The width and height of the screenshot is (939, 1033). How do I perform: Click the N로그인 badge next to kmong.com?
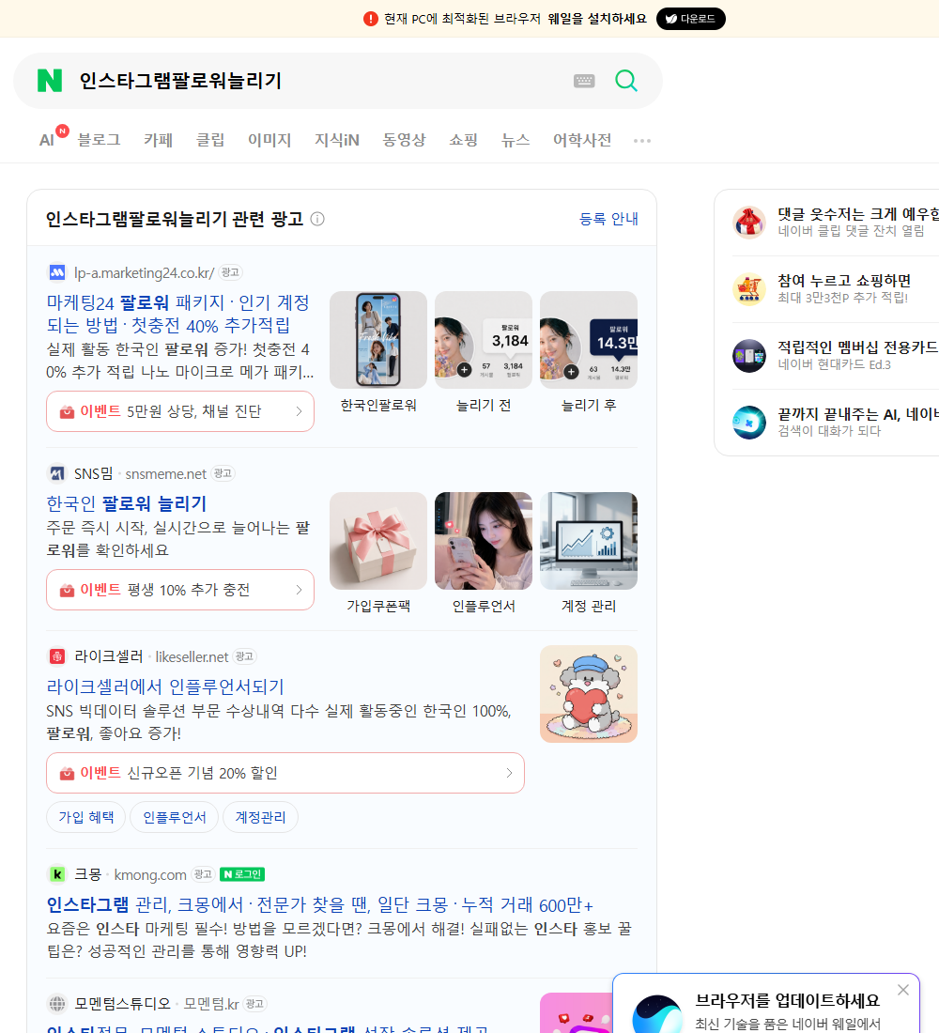[242, 874]
